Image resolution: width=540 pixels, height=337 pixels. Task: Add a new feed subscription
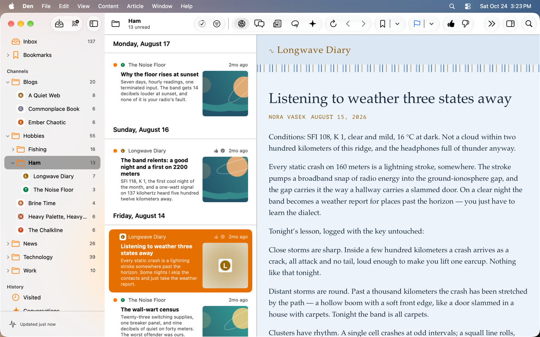point(76,24)
